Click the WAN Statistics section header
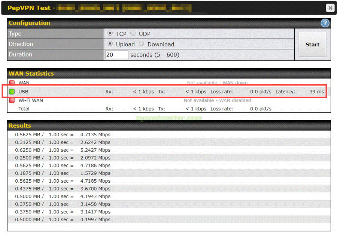 point(169,73)
